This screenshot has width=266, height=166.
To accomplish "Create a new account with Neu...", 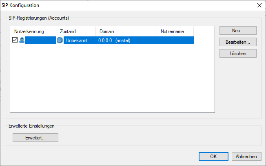I will pos(238,31).
